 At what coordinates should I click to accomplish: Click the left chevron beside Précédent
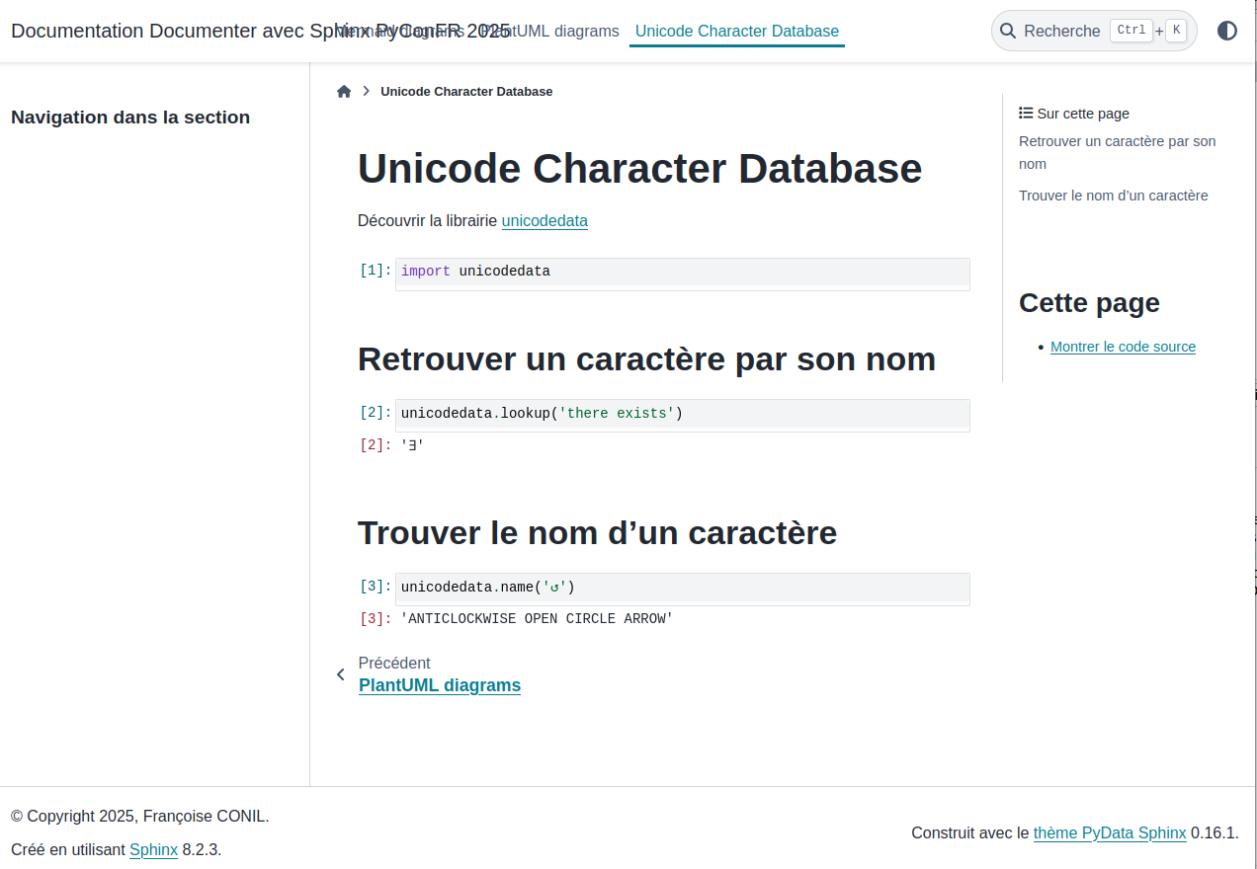pyautogui.click(x=341, y=674)
